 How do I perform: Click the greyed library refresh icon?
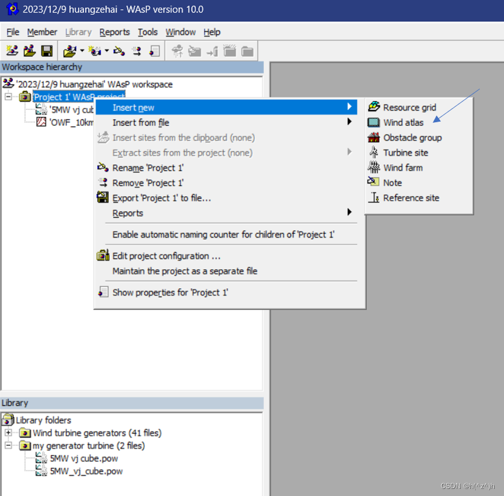(x=177, y=51)
